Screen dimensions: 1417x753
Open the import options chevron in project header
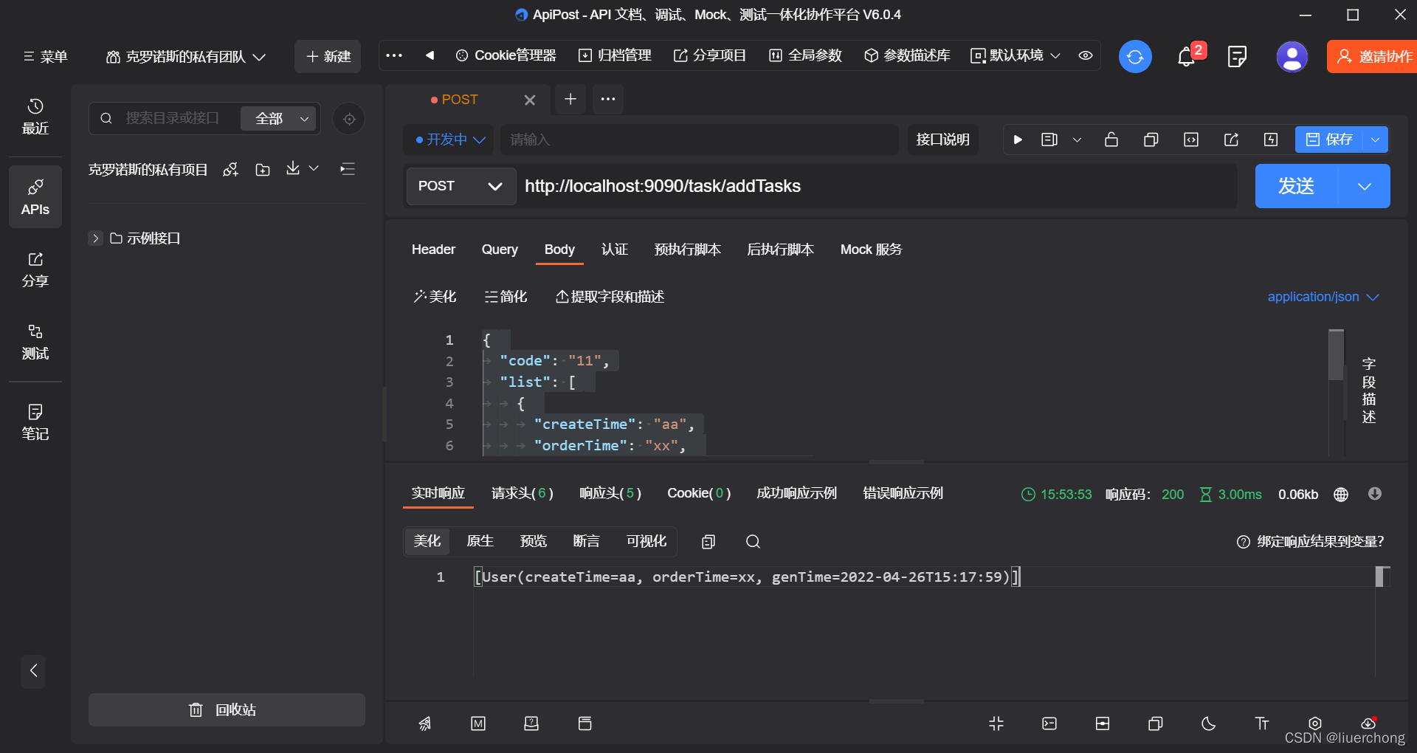tap(314, 168)
